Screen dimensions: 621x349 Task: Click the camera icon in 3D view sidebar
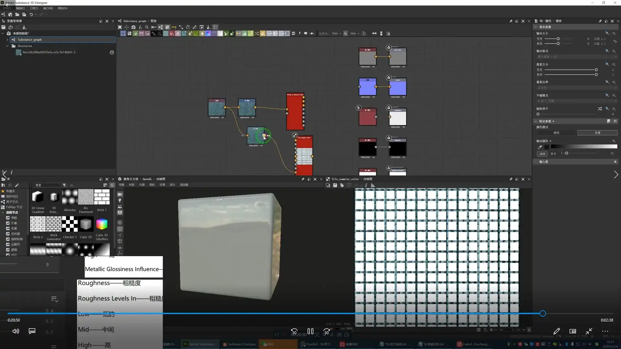[x=120, y=194]
